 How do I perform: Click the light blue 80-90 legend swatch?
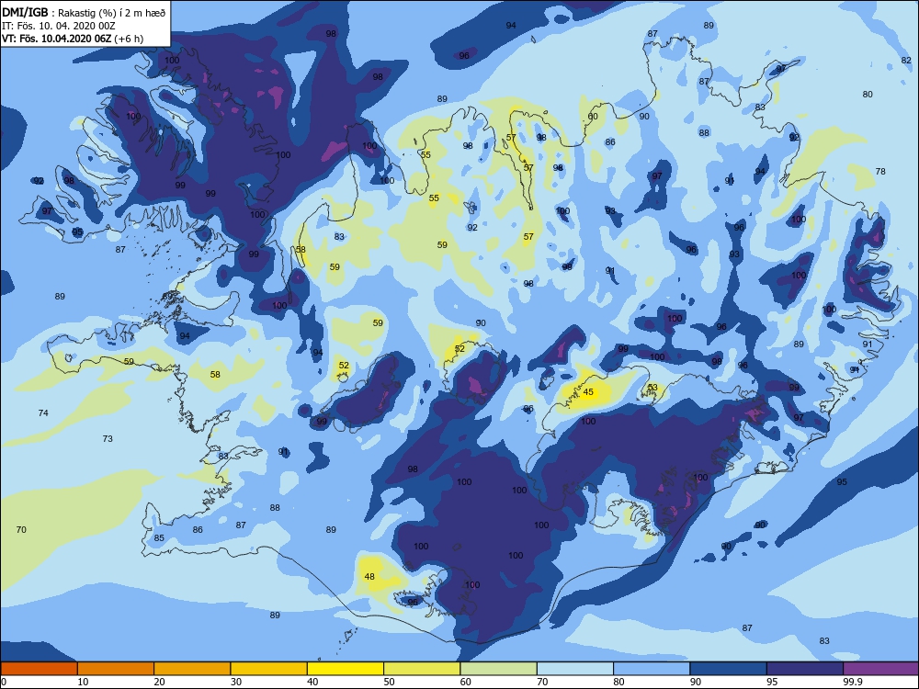[652, 669]
